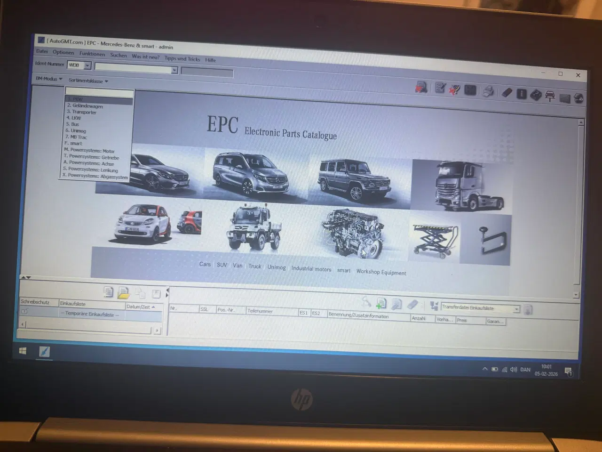Select the printer icon to print

click(488, 91)
